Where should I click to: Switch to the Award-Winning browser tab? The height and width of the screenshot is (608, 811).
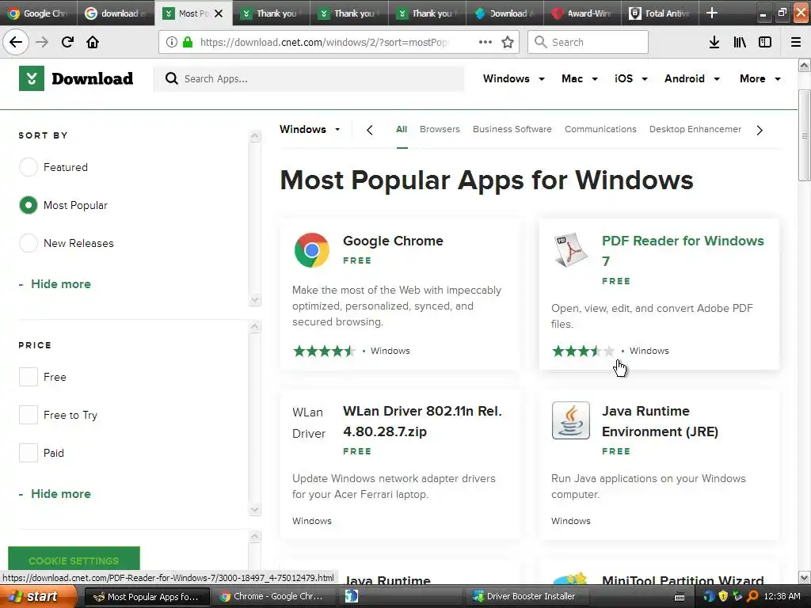tap(582, 13)
